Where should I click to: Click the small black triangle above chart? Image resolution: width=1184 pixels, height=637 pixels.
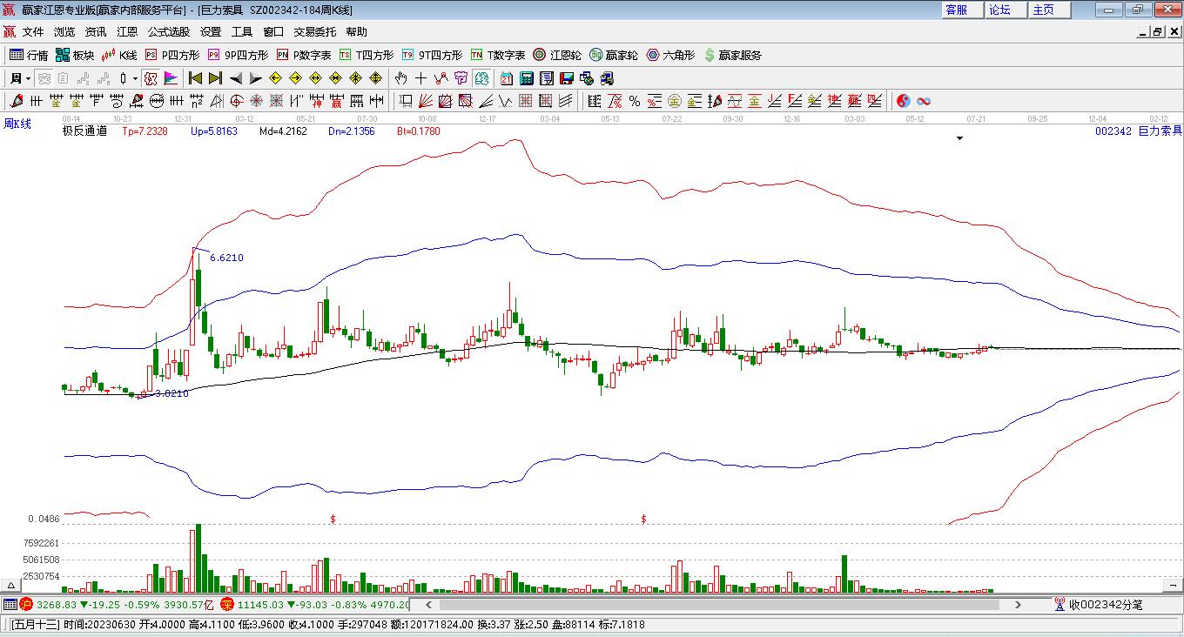pos(959,138)
